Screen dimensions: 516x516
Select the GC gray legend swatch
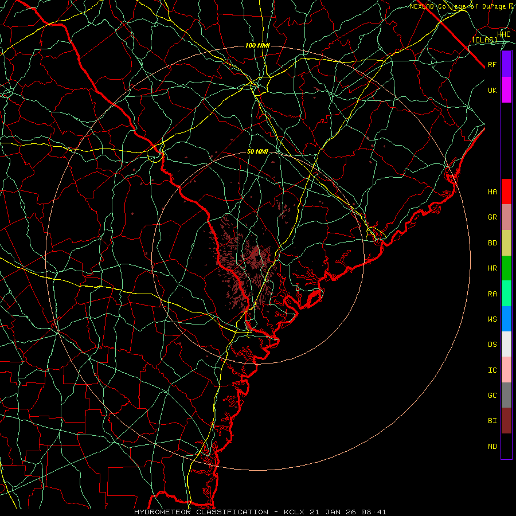click(506, 395)
